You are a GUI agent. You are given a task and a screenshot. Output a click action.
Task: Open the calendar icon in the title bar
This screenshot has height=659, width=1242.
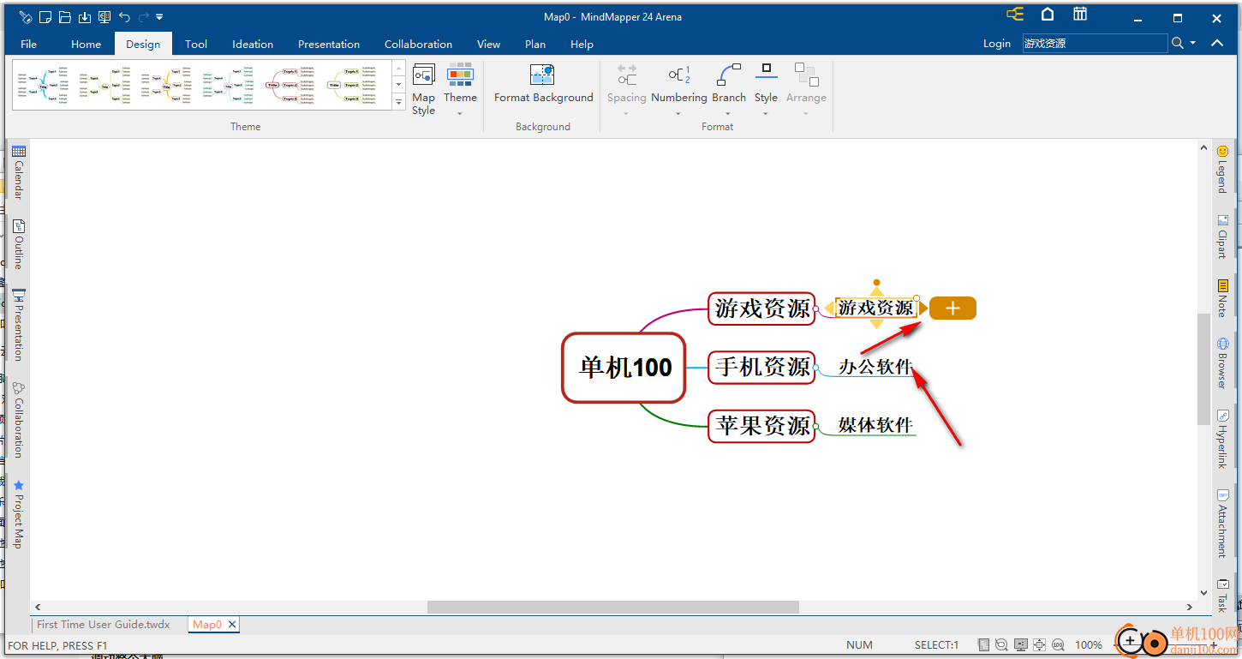[1080, 14]
